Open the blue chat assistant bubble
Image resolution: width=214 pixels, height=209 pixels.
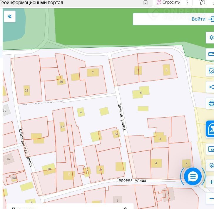coord(193,177)
